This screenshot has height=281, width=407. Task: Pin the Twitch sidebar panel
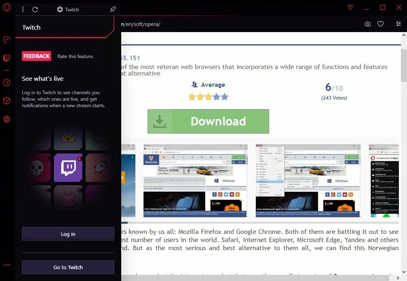[113, 9]
